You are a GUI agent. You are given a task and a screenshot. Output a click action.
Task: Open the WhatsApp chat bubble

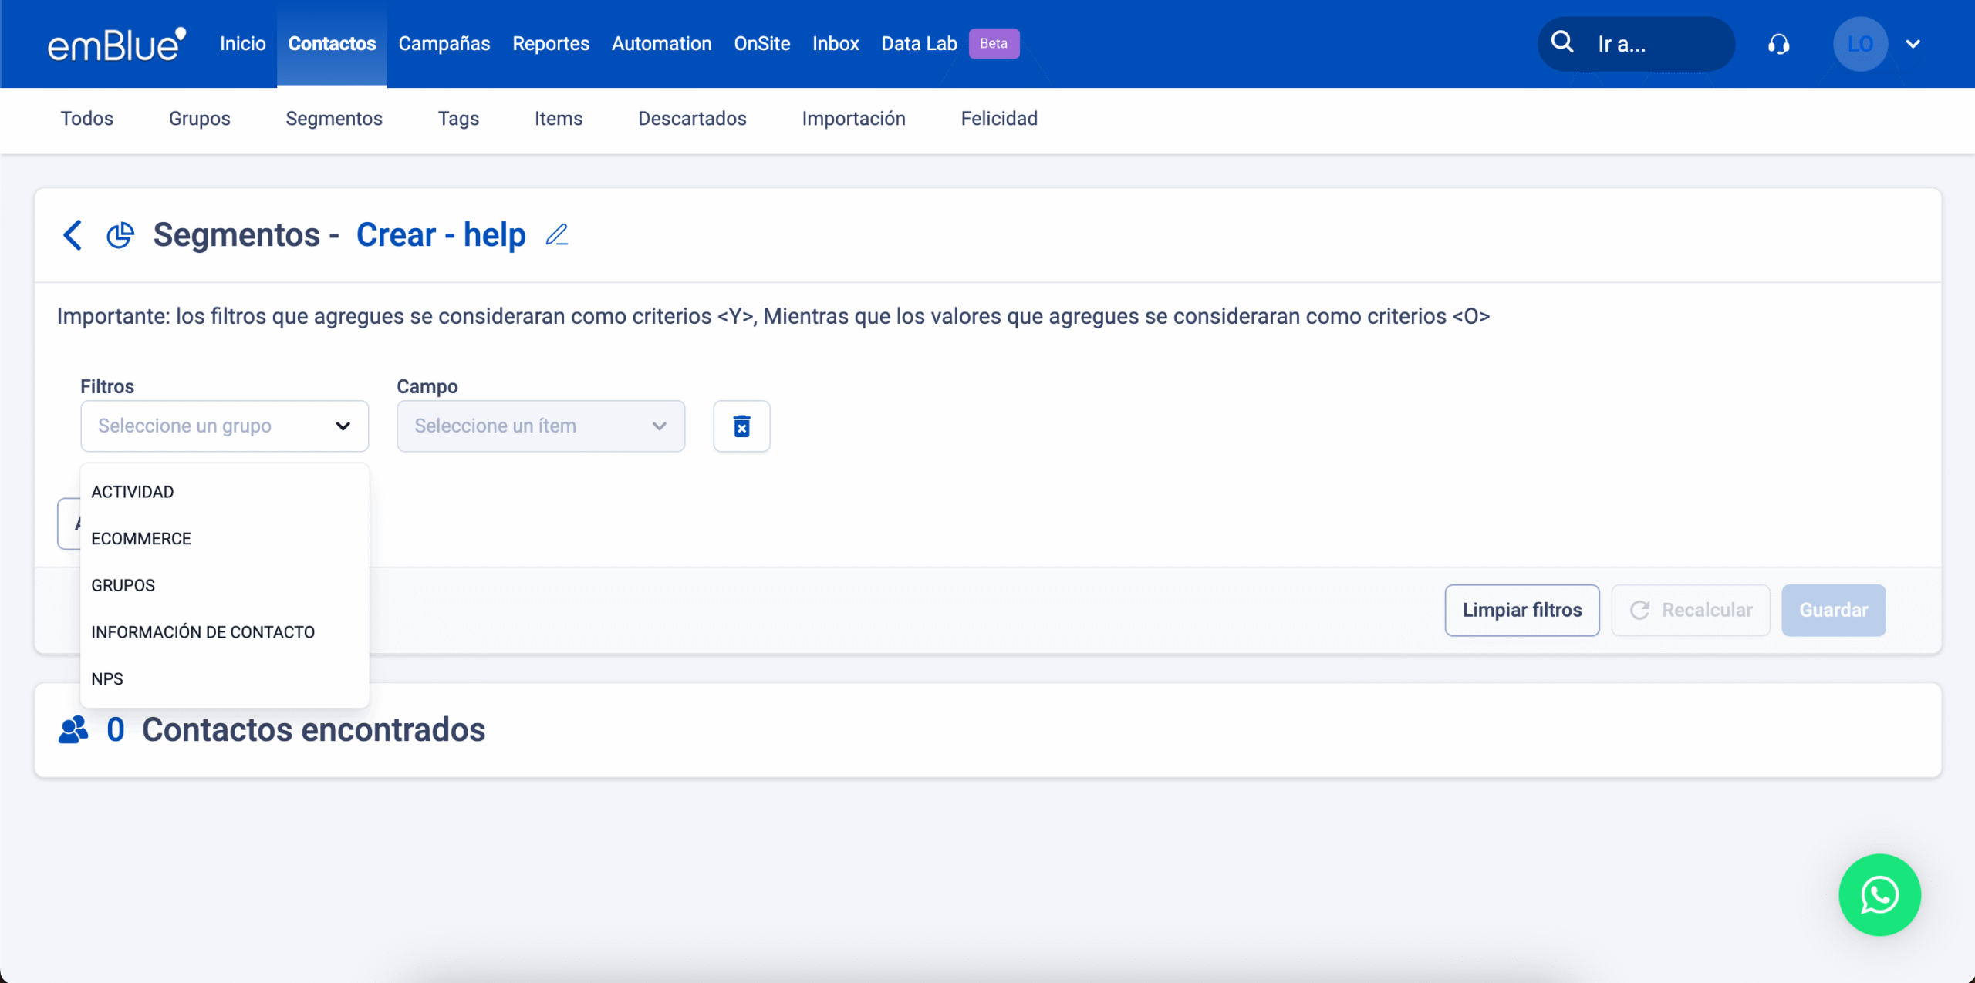coord(1879,895)
